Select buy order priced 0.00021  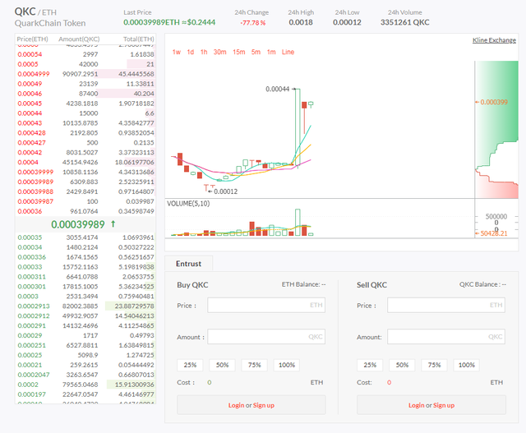85,365
